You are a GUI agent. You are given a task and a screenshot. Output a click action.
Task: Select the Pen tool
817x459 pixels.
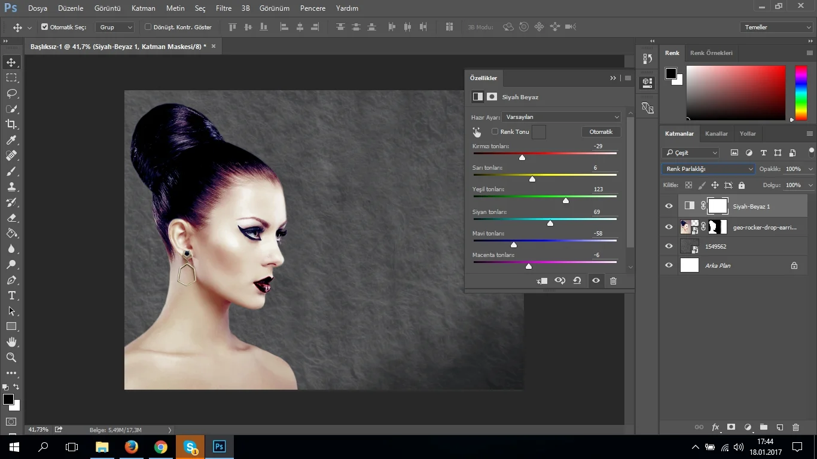[x=11, y=280]
